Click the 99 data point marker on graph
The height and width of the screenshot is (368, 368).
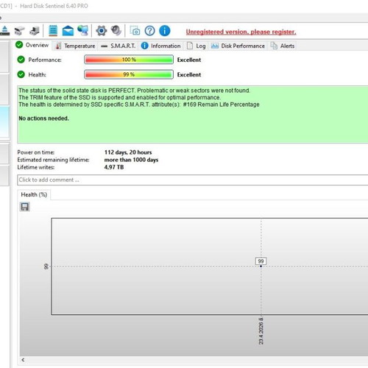coord(261,266)
